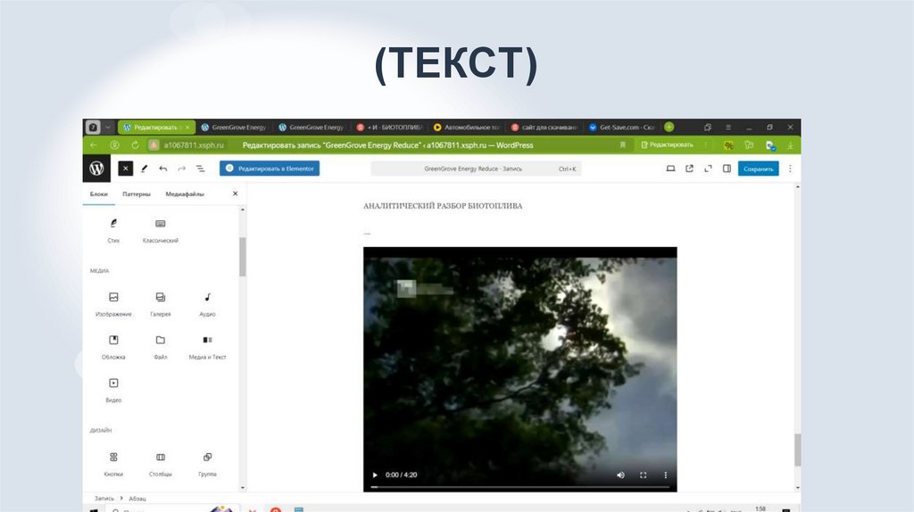Insert the Изображение block
The image size is (914, 512).
pyautogui.click(x=113, y=305)
